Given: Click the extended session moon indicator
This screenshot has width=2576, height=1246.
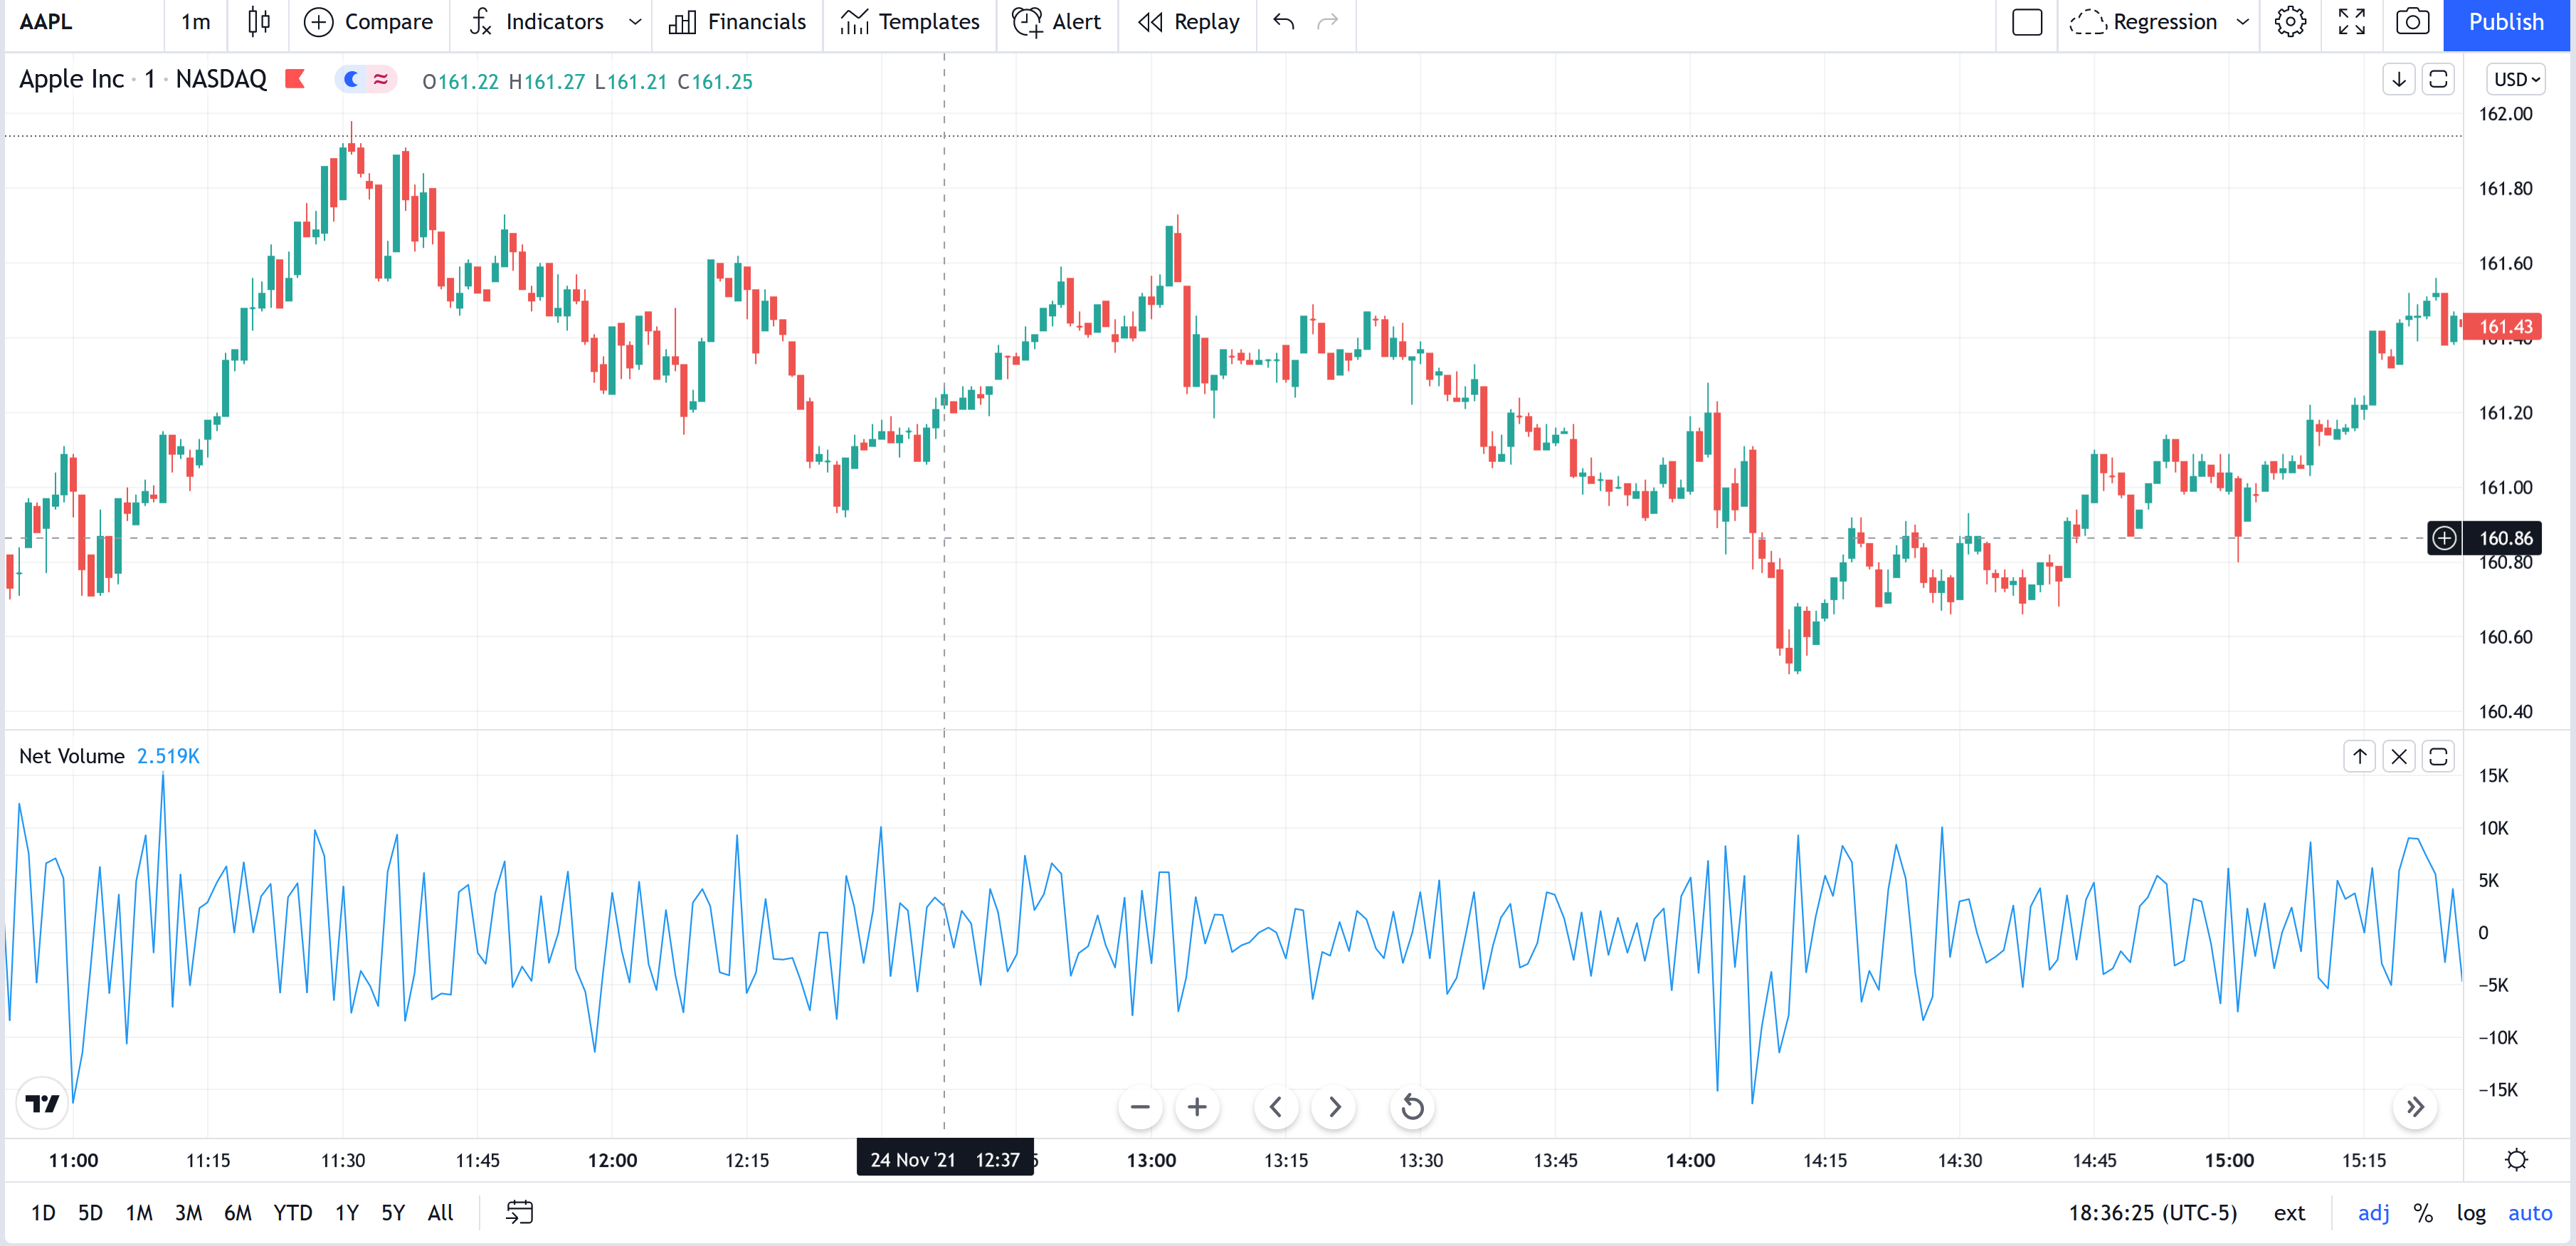Looking at the screenshot, I should coord(351,79).
